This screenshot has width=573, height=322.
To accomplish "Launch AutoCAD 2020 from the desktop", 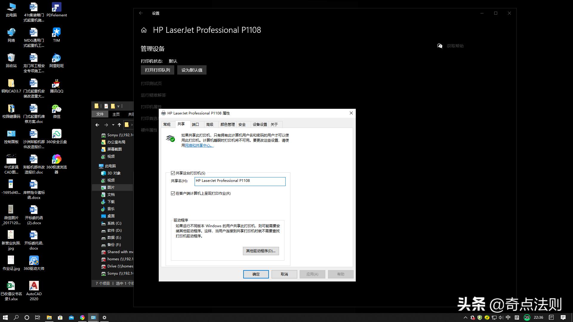I will 34,286.
